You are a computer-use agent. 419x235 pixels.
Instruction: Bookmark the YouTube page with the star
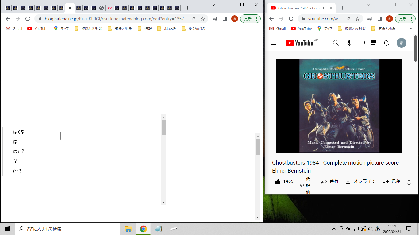point(358,19)
